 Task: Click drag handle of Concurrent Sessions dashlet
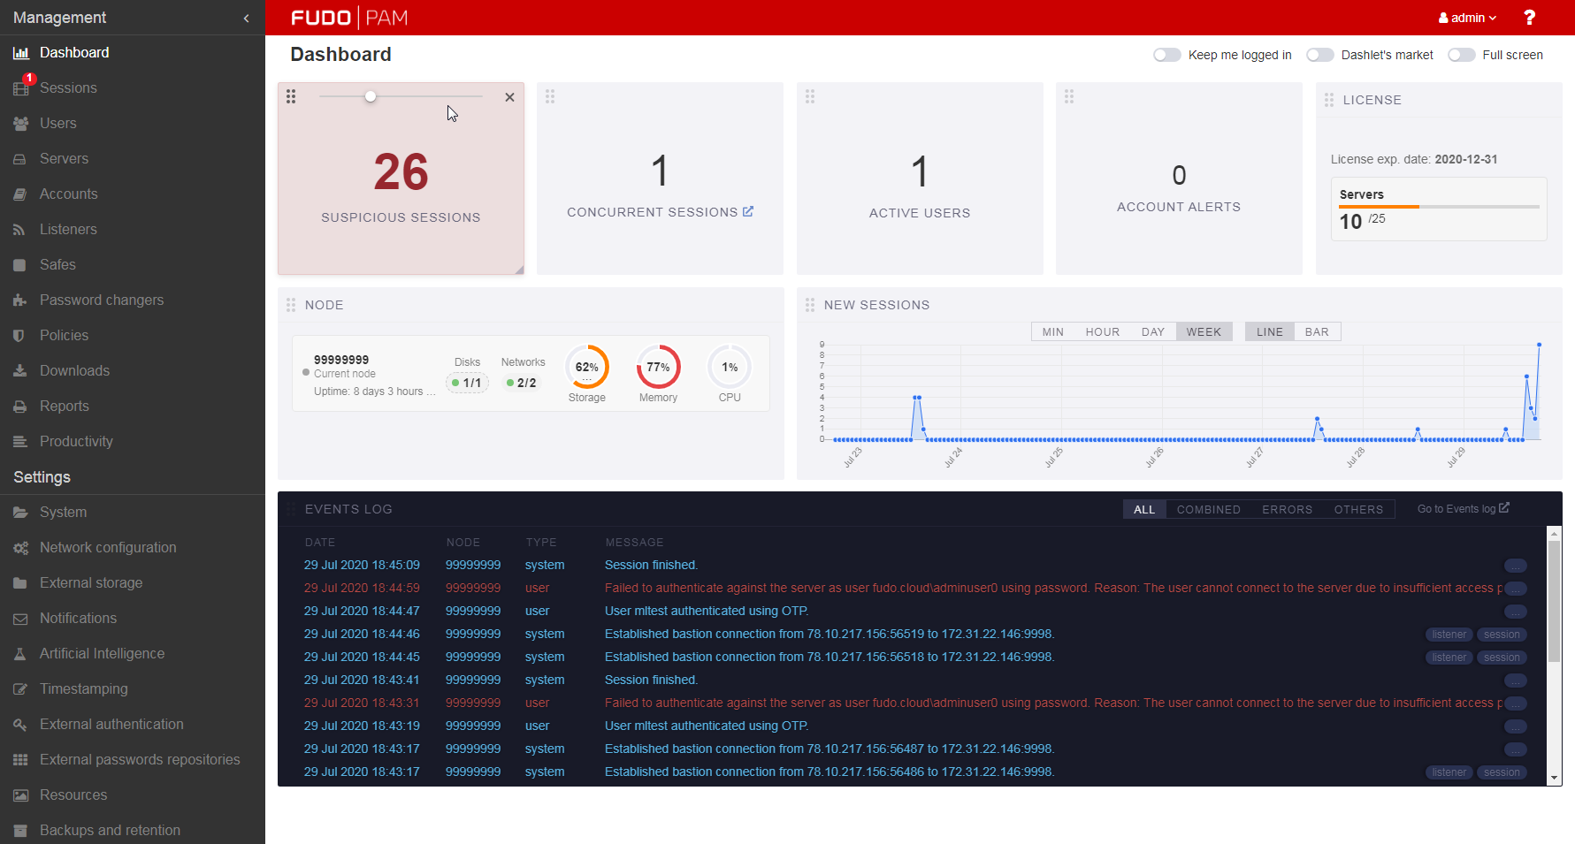click(x=550, y=96)
